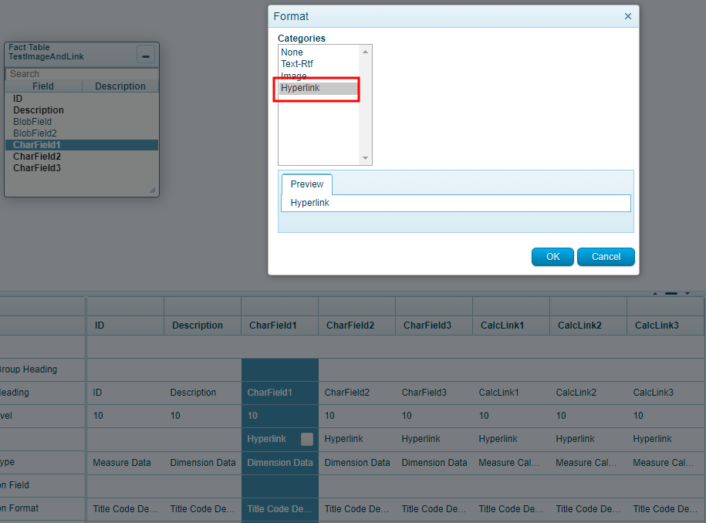Click the down arrow of Categories list scrollbar

coord(366,159)
